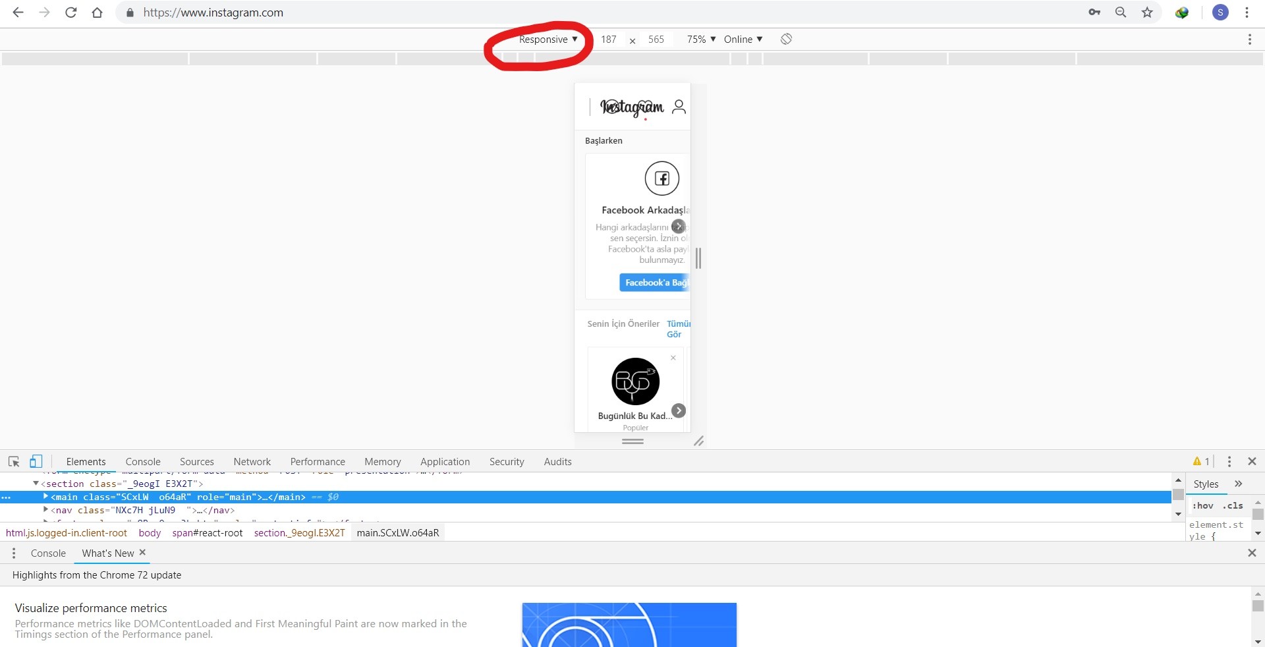Screen dimensions: 1265x647
Task: Toggle the :hov element state
Action: coord(1203,505)
